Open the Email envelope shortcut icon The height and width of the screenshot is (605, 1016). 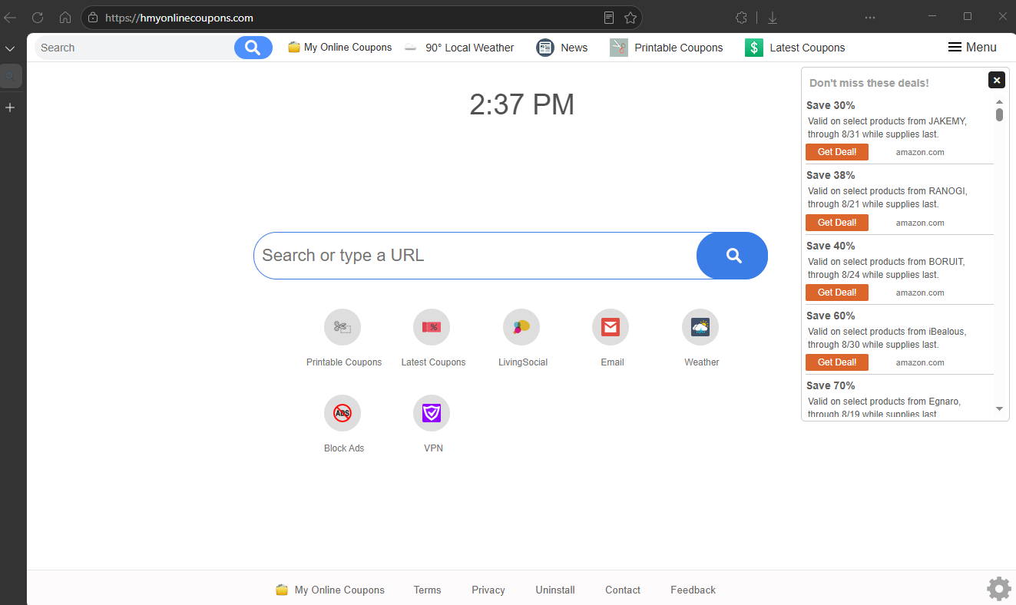pos(611,328)
